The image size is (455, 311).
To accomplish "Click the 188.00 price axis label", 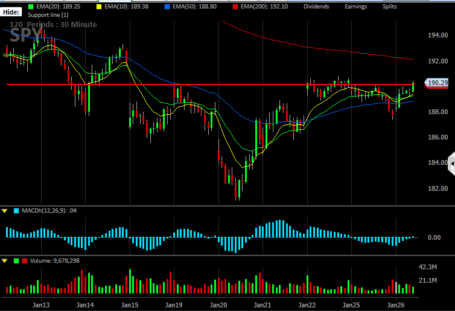I will coord(438,112).
